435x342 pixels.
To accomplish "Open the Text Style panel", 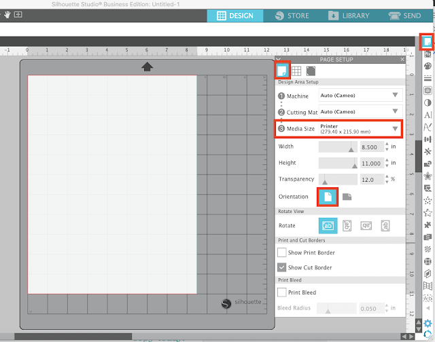I will click(428, 115).
